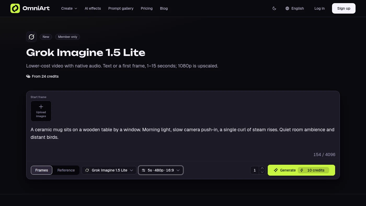Viewport: 366px width, 206px height.
Task: Click the Lower-cost video description text
Action: click(x=122, y=66)
